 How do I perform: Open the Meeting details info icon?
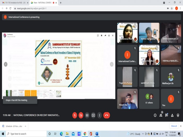point(155,115)
